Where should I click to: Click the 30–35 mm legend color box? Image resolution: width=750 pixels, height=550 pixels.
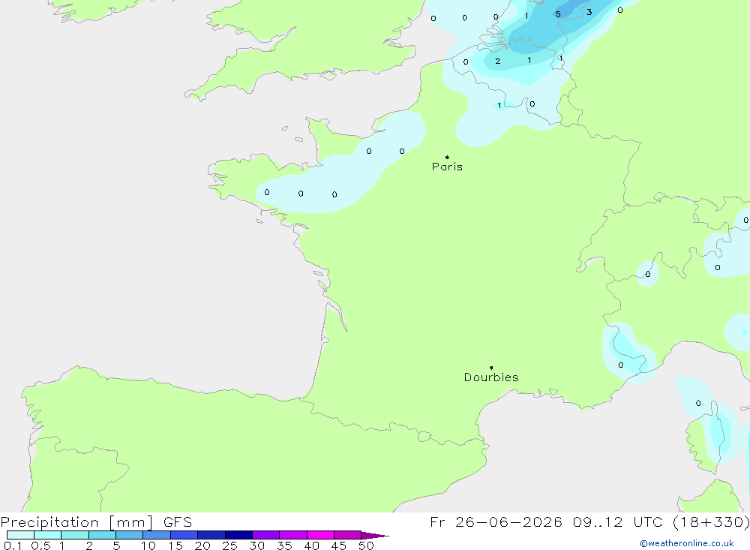tap(265, 535)
